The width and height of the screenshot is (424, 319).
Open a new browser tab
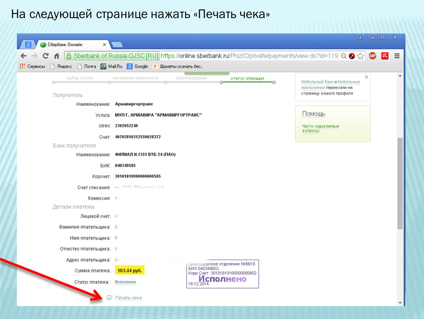[117, 44]
